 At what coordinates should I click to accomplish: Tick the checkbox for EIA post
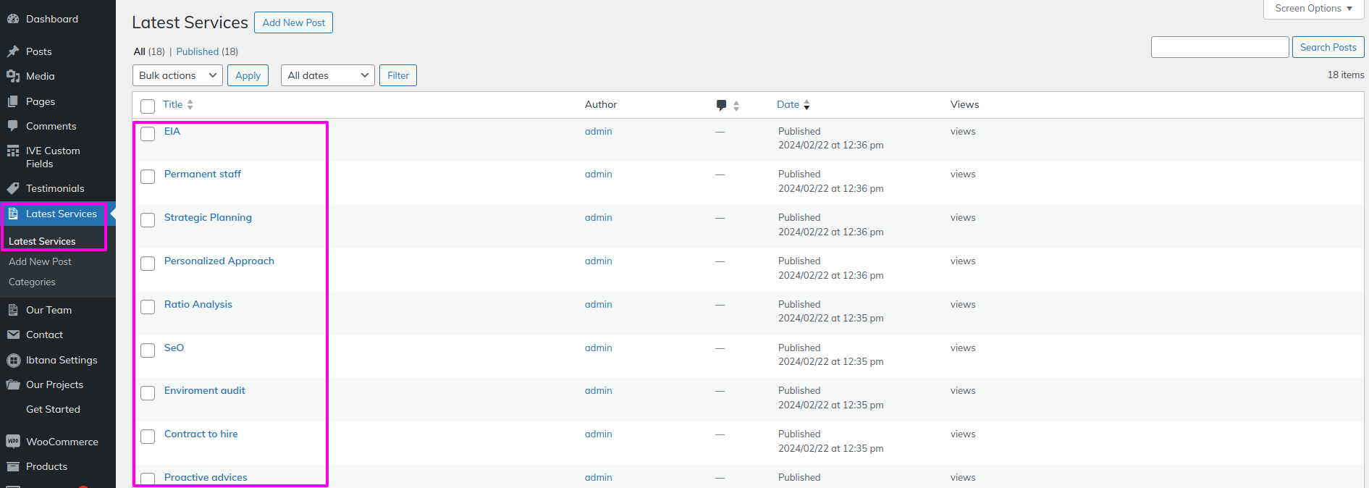click(x=148, y=134)
